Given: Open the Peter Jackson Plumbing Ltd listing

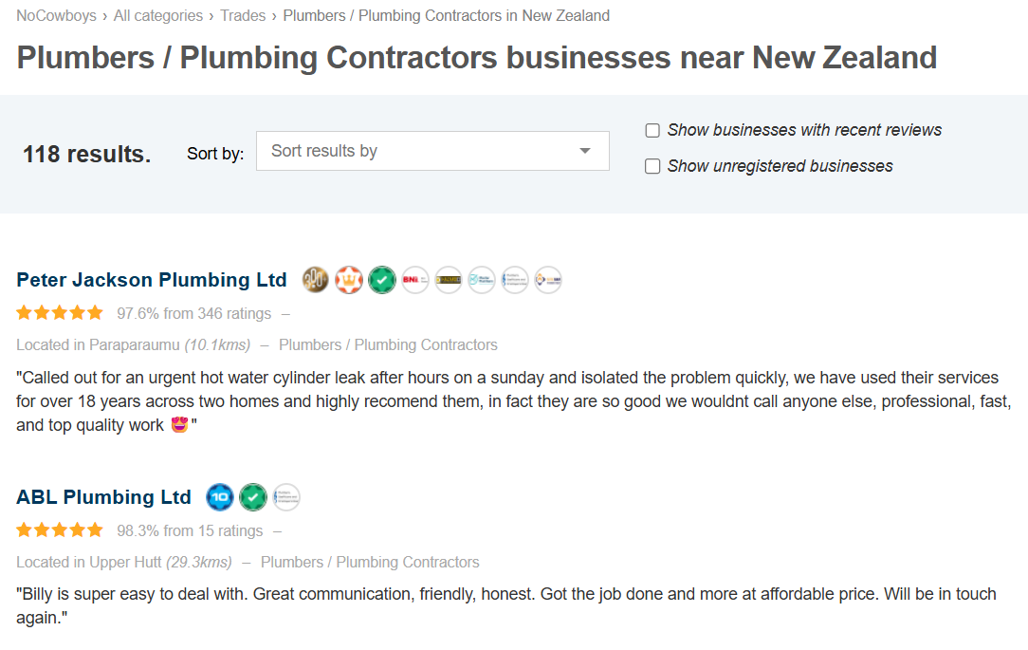Looking at the screenshot, I should coord(152,280).
